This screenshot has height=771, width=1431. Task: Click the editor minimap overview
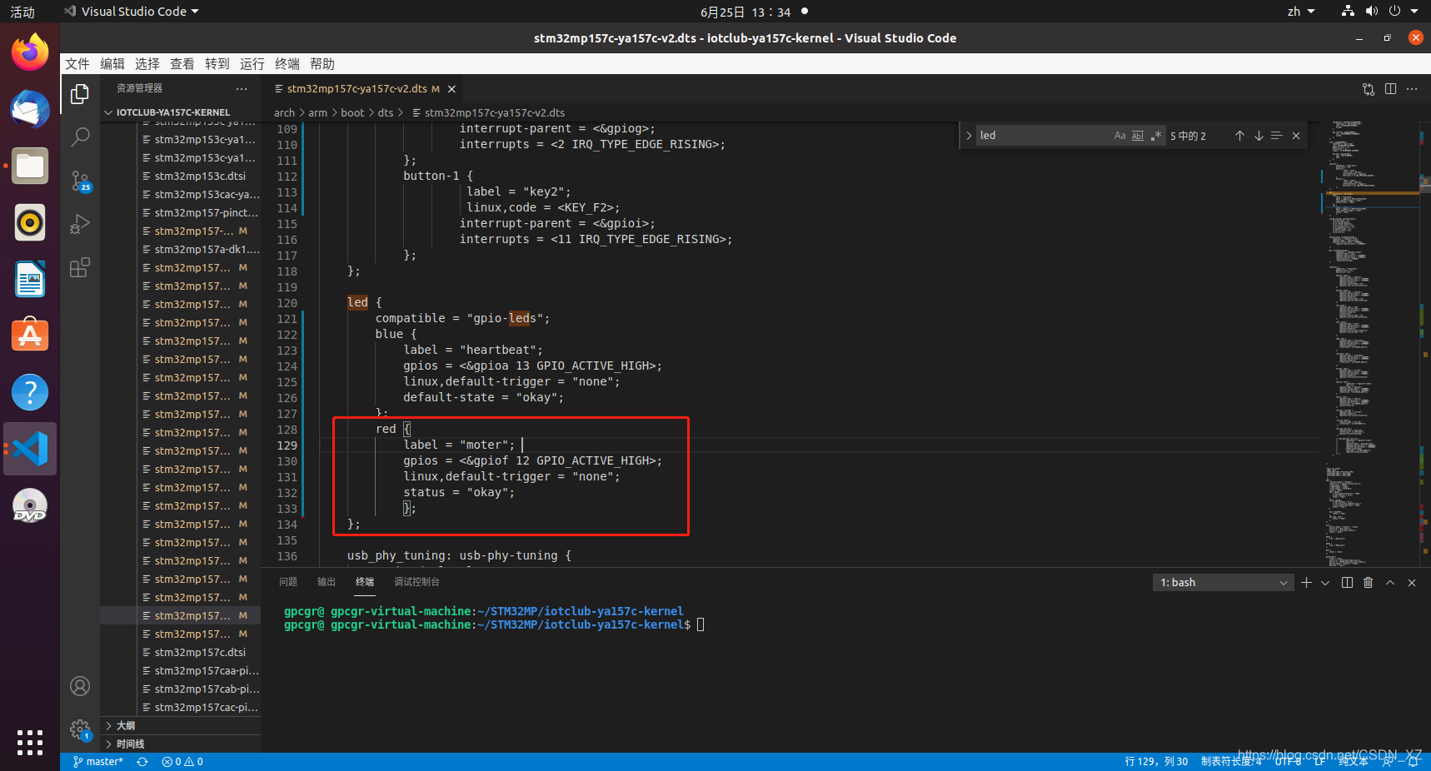pyautogui.click(x=1369, y=344)
